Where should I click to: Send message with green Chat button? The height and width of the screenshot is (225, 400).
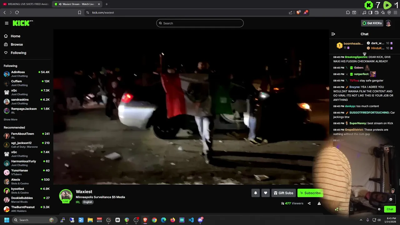(x=390, y=209)
